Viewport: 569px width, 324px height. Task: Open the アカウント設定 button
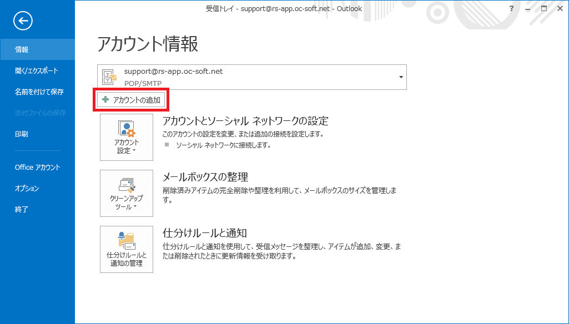[126, 137]
